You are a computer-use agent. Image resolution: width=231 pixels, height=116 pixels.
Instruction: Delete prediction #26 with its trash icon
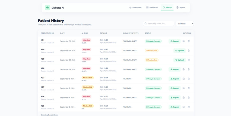click(x=189, y=98)
